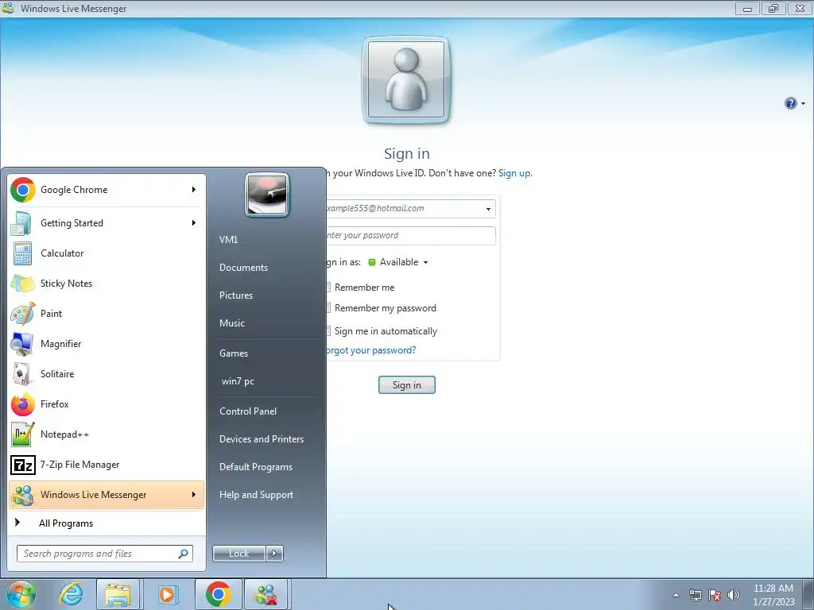Click the Sign up link
Viewport: 814px width, 610px height.
(x=515, y=173)
